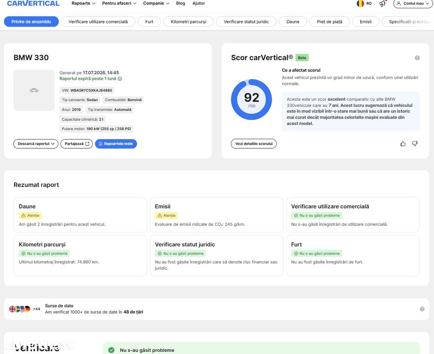This screenshot has height=354, width=434.
Task: Click the carVertical logo
Action: click(33, 3)
